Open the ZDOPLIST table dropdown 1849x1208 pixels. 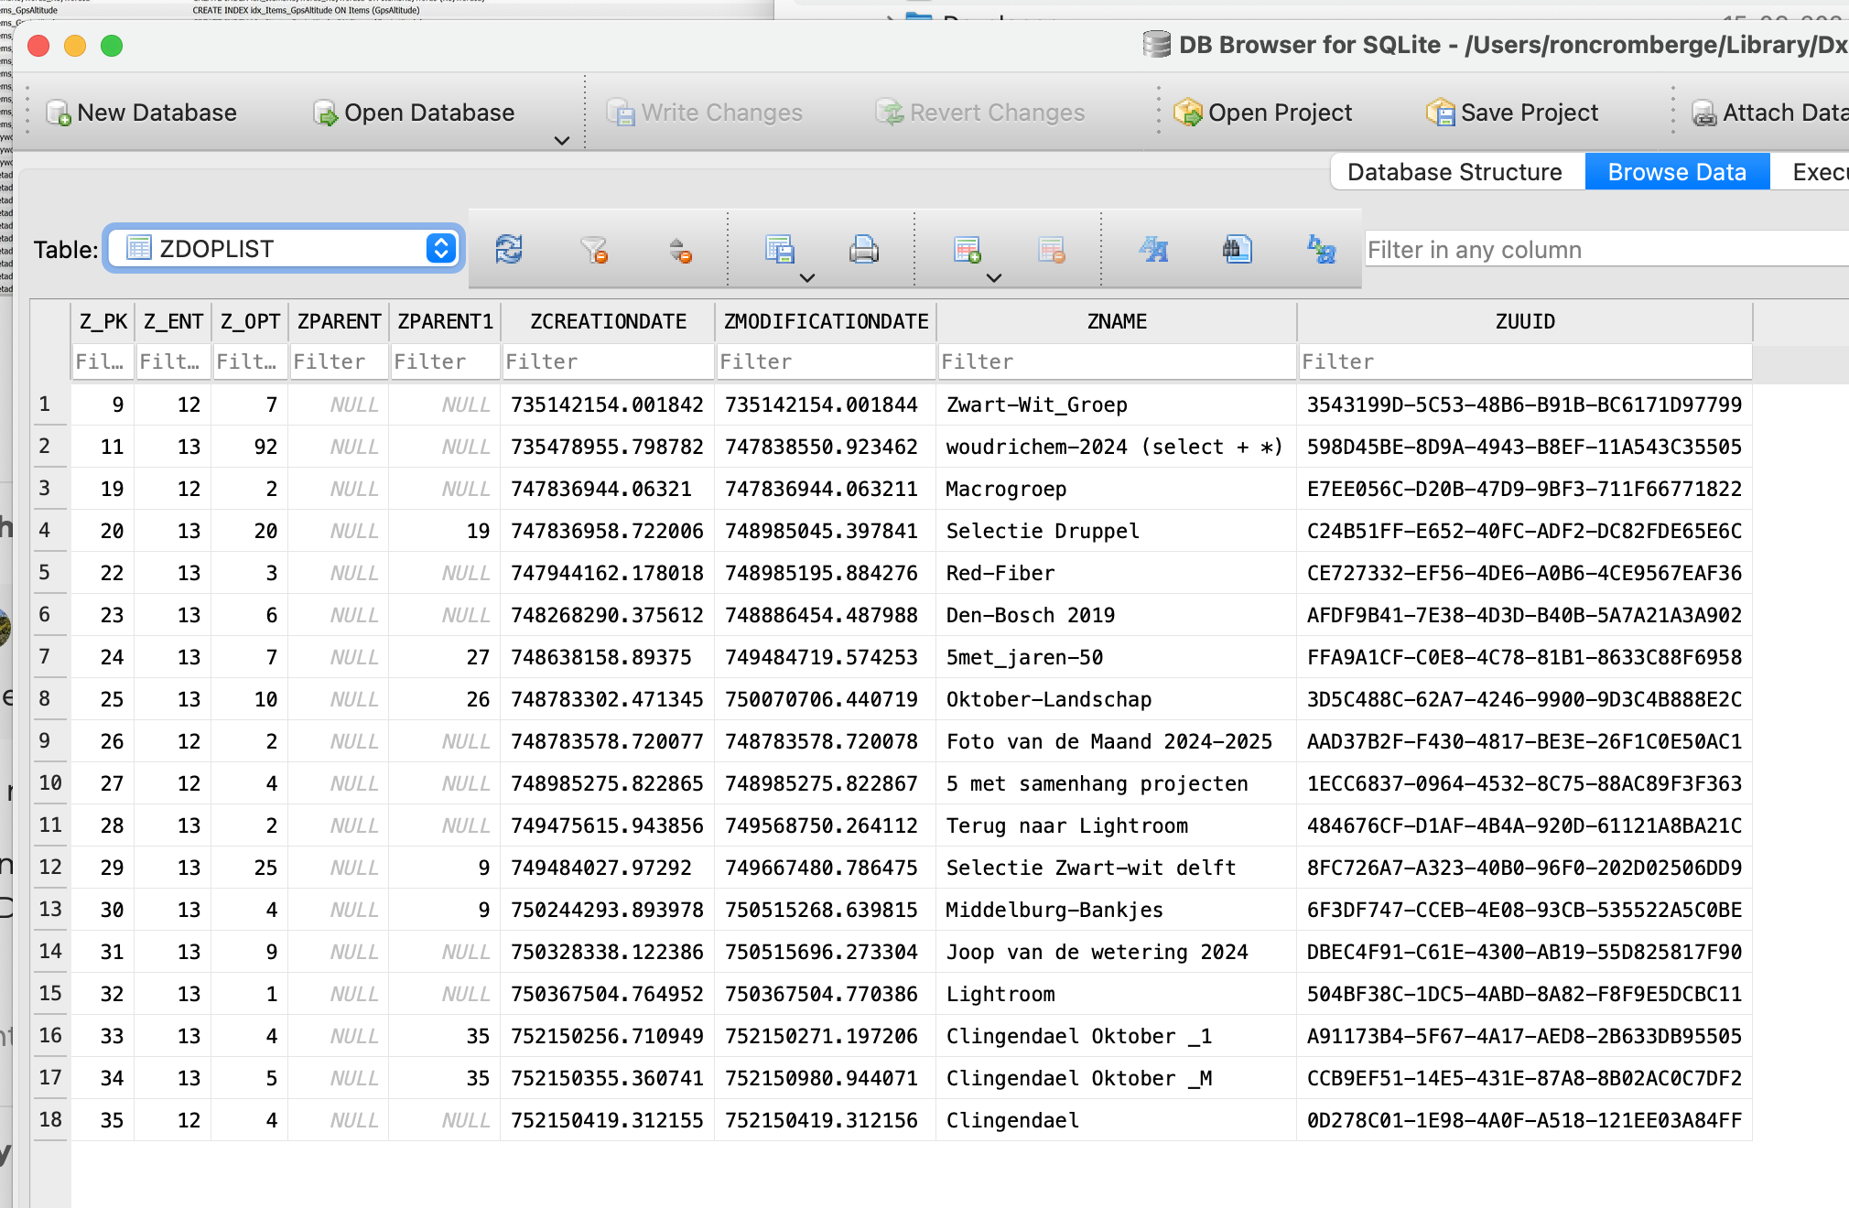[x=285, y=248]
